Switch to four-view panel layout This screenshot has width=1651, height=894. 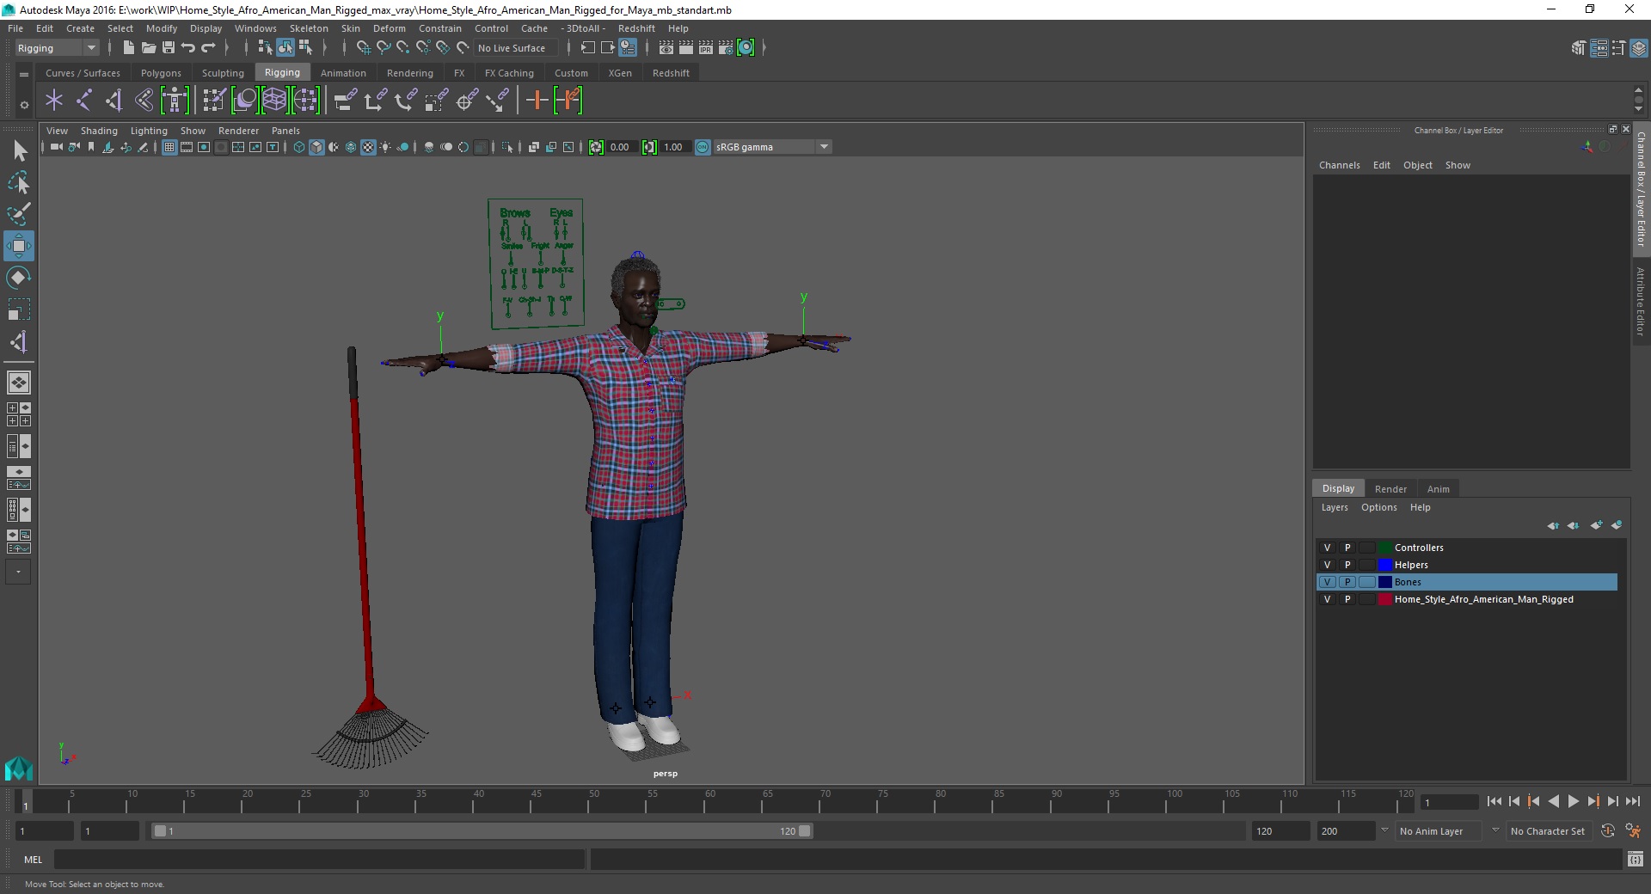point(18,414)
